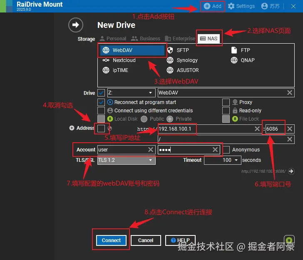Click the Address plus icon
This screenshot has width=303, height=260.
click(72, 128)
